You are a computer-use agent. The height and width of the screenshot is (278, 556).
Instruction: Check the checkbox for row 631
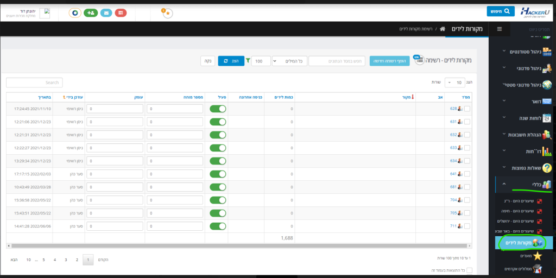(x=467, y=122)
